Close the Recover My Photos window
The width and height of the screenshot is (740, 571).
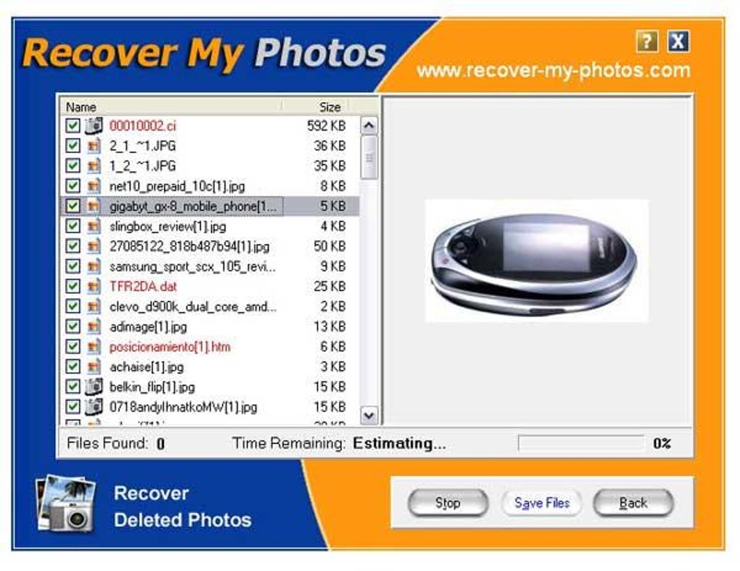[x=678, y=41]
